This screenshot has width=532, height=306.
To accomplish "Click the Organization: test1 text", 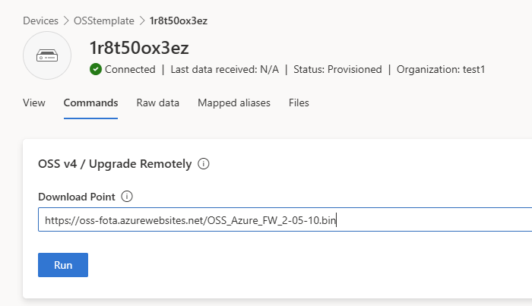I will coord(441,69).
